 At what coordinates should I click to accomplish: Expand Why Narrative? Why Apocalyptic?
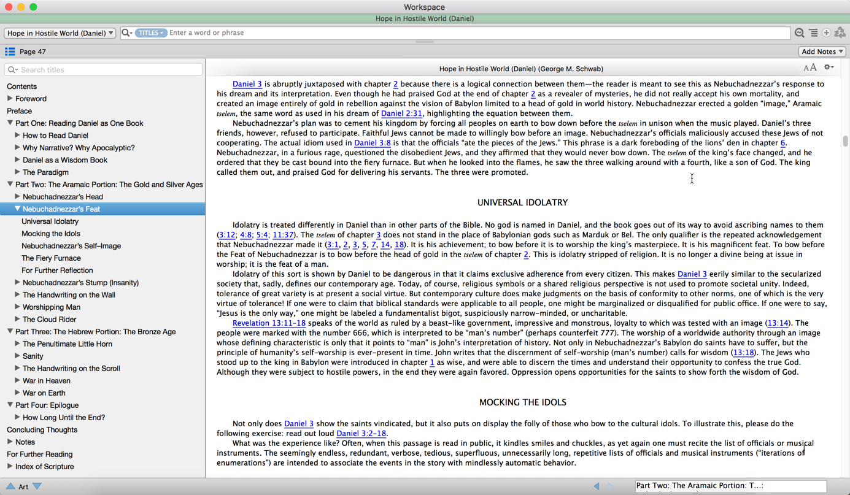(x=17, y=148)
